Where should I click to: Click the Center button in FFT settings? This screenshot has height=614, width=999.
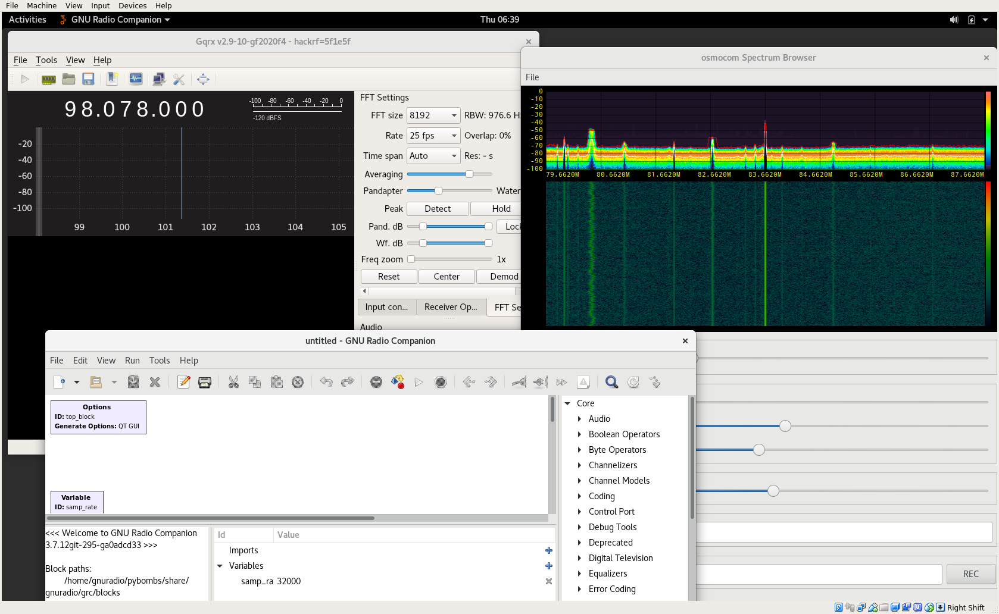(x=447, y=277)
